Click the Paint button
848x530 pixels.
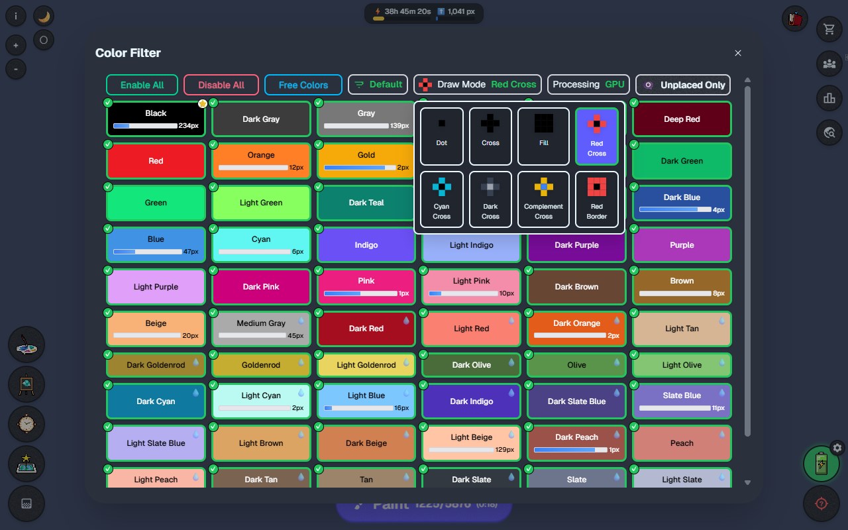pos(424,505)
